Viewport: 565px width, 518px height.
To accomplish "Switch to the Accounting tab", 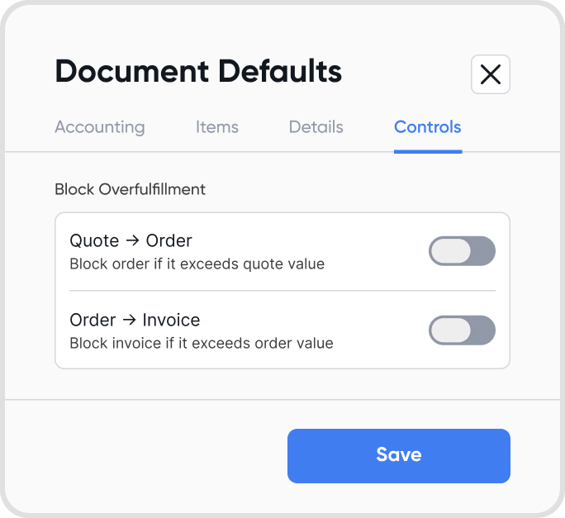I will click(x=100, y=127).
